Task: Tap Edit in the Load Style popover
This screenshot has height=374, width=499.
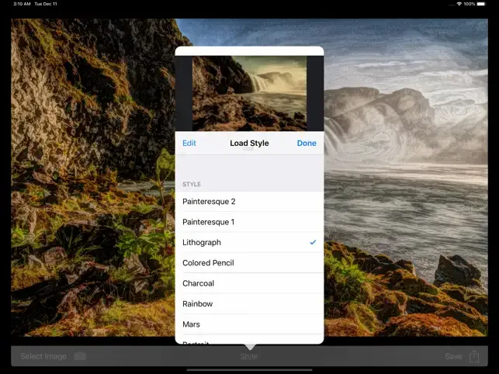Action: (x=189, y=144)
